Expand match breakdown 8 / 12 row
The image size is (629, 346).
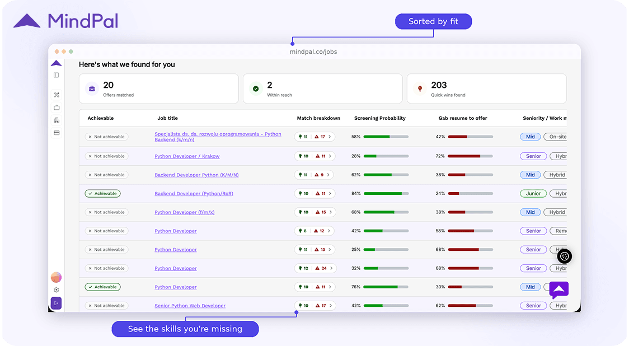[314, 231]
